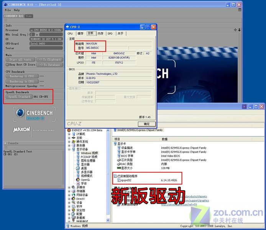
Task: Click the Tester input field in Cinebench
Action: pyautogui.click(x=46, y=48)
